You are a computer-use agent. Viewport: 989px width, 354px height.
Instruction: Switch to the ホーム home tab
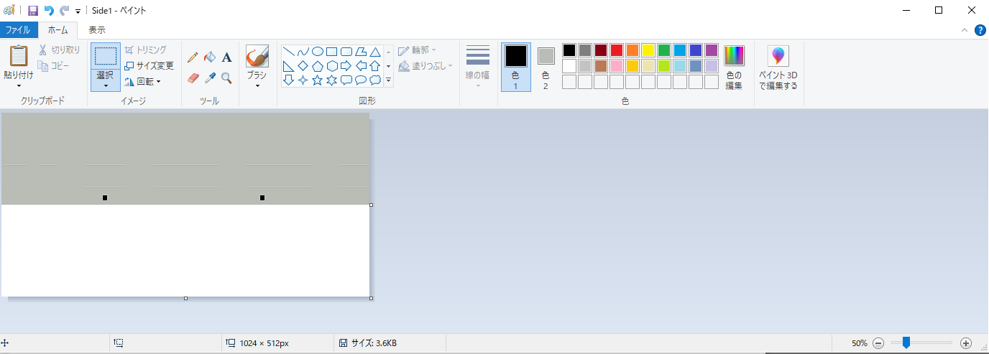pyautogui.click(x=57, y=30)
